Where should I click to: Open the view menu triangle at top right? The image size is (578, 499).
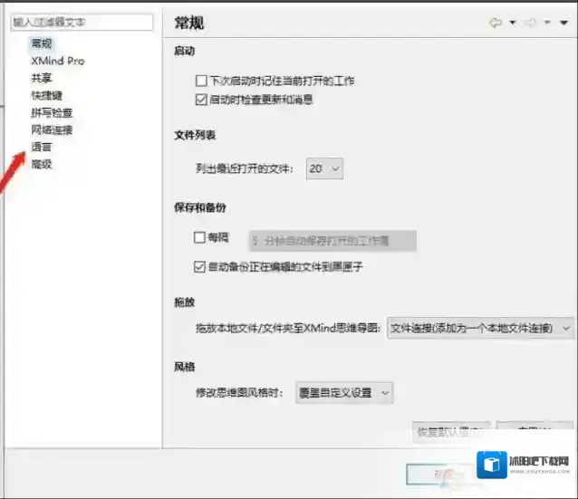click(564, 23)
